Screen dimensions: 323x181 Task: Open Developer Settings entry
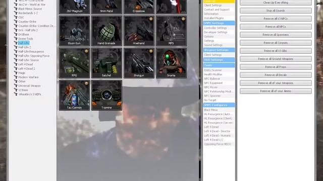216,32
